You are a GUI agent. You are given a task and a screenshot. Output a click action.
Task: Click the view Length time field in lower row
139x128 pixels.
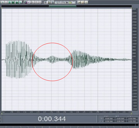[x=132, y=121]
